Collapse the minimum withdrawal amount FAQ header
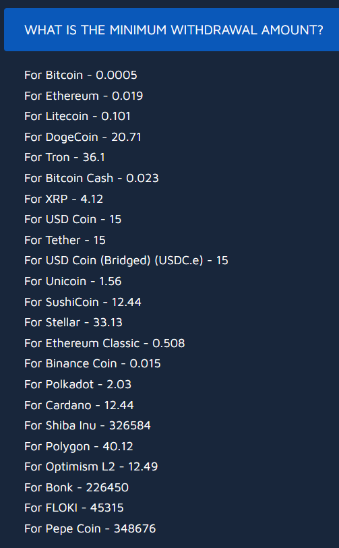339x548 pixels. pyautogui.click(x=171, y=30)
